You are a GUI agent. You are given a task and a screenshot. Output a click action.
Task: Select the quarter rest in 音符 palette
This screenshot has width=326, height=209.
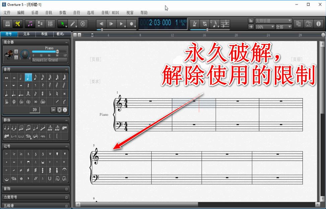point(28,86)
